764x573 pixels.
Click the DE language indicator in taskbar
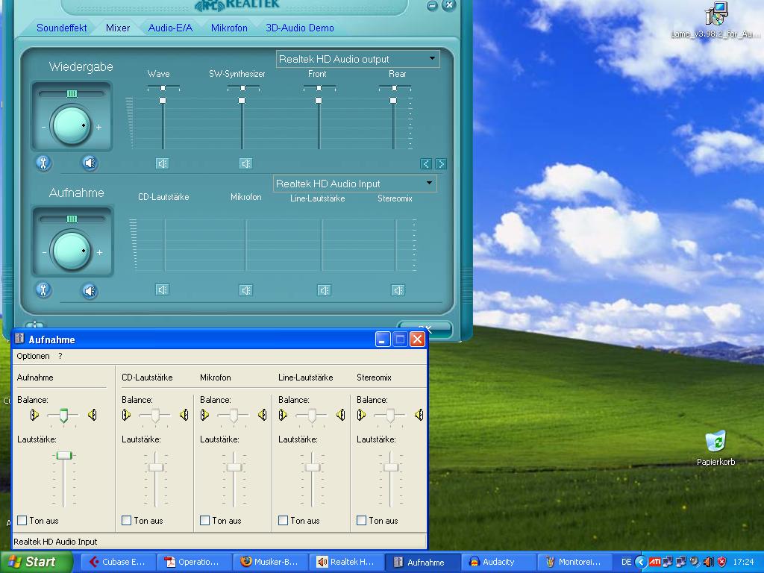626,562
